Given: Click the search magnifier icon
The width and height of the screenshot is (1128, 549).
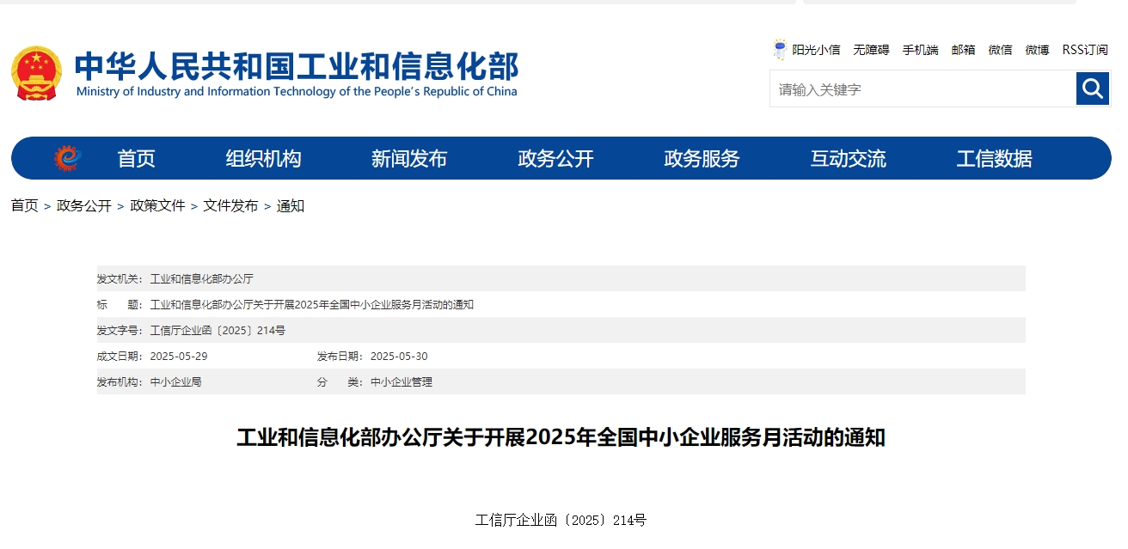Looking at the screenshot, I should click(1093, 88).
